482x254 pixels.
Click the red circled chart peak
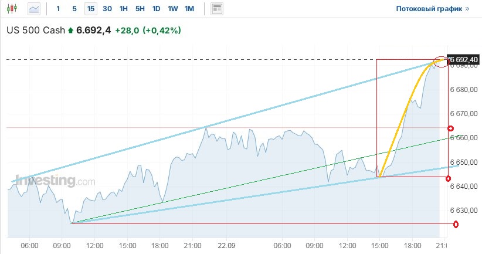click(x=440, y=60)
